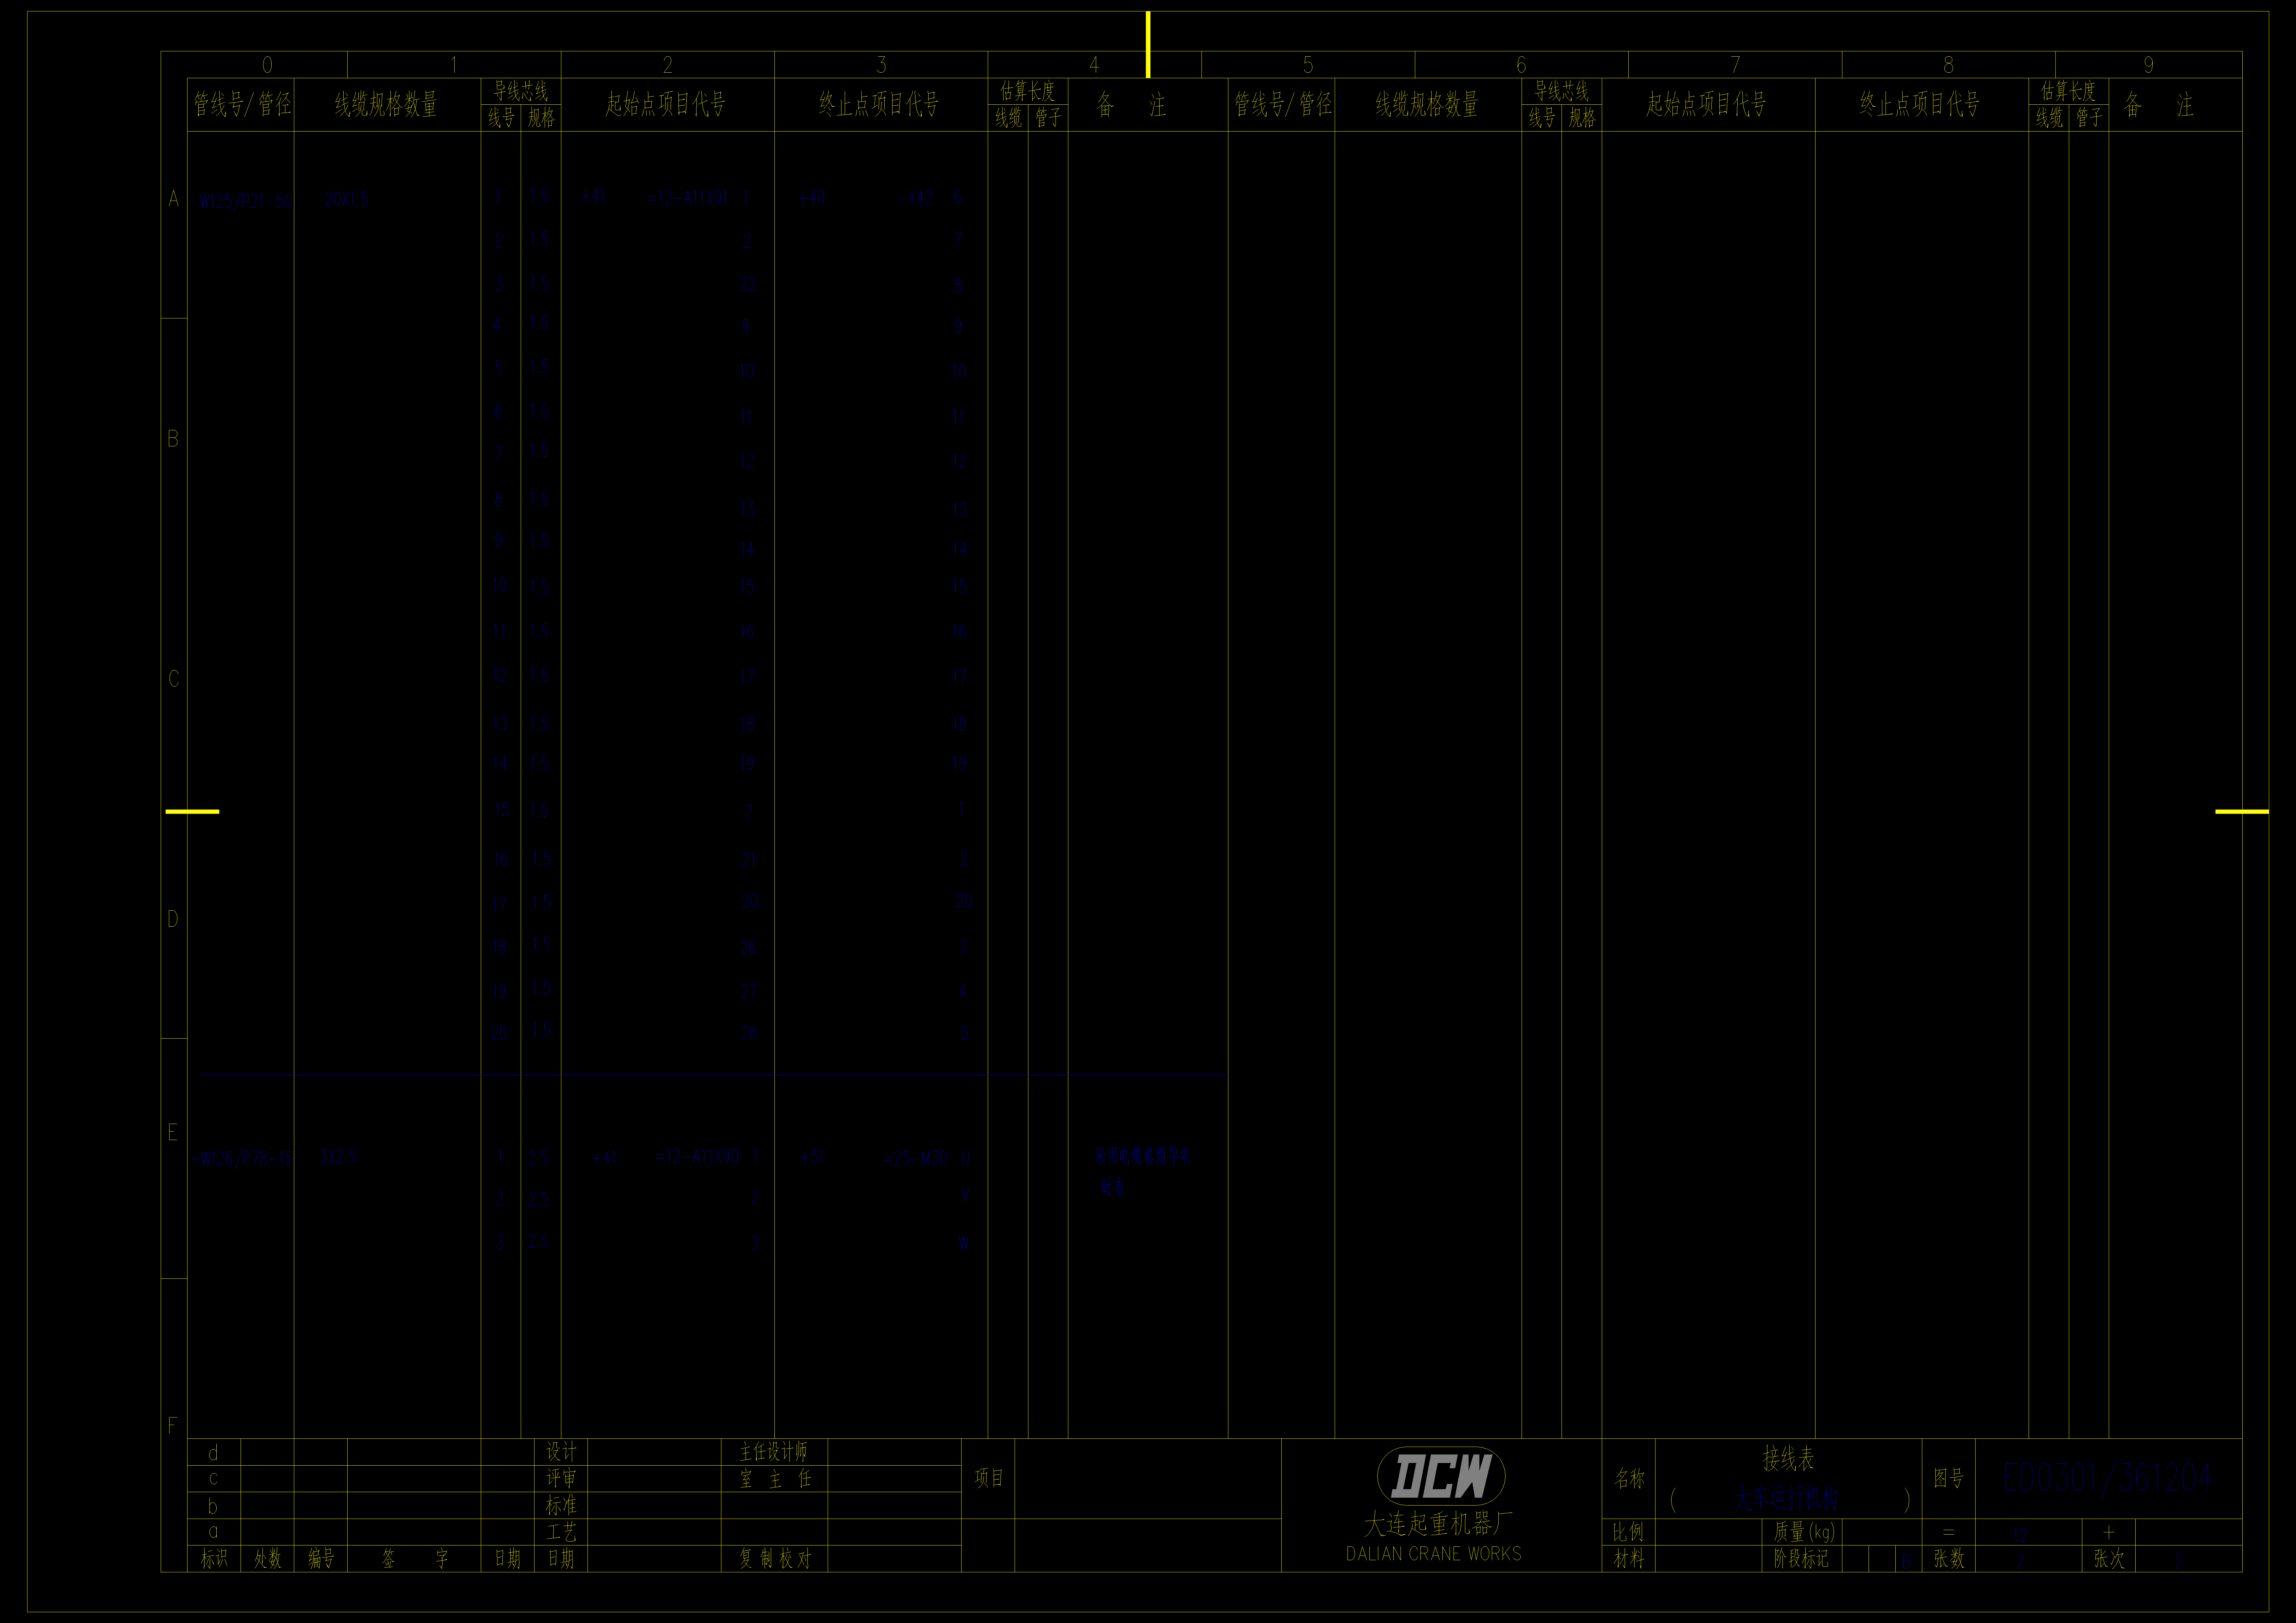
Task: Click the 质量(kg) label
Action: 1804,1532
